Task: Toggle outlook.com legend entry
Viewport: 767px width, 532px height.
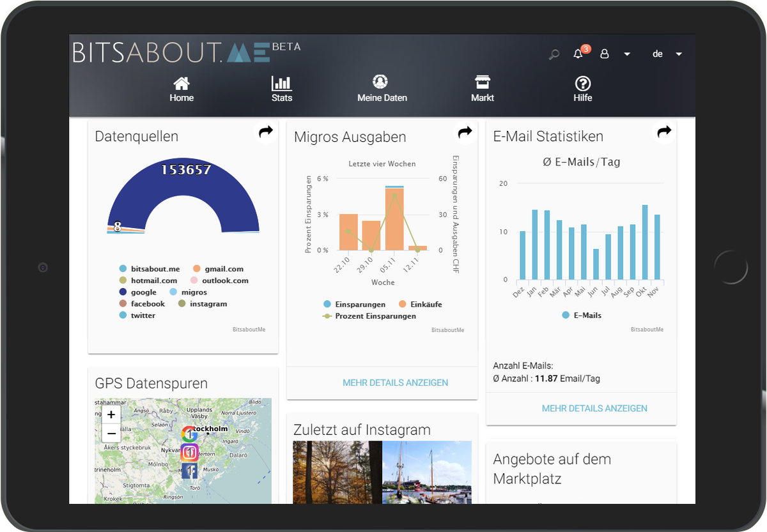Action: click(220, 280)
